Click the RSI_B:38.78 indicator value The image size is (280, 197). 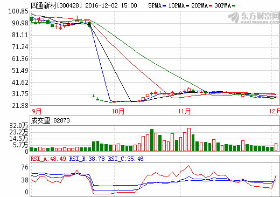point(87,159)
